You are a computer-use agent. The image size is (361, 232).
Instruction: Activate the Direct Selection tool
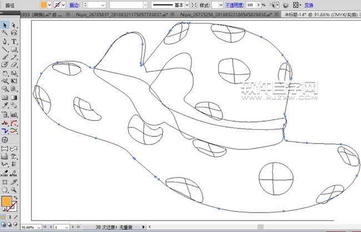point(14,25)
